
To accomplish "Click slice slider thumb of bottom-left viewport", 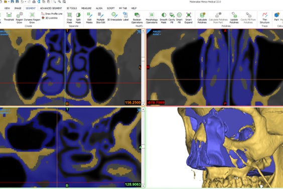I will [x=143, y=146].
